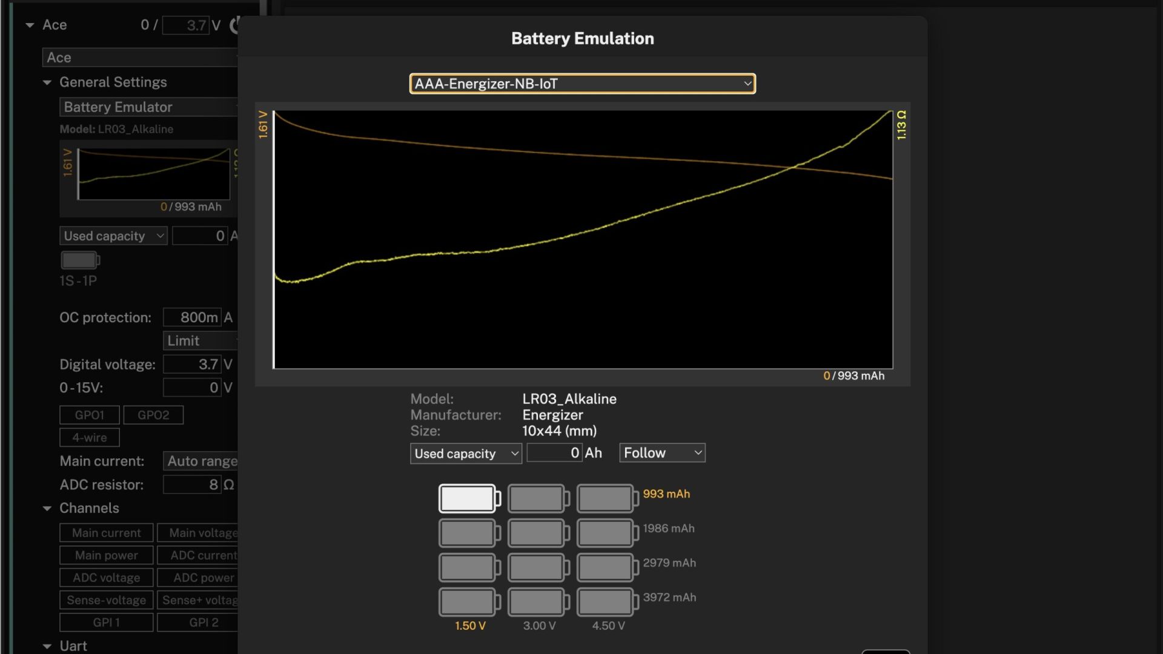Image resolution: width=1163 pixels, height=654 pixels.
Task: Select the 1S-1P battery configuration icon
Action: (468, 498)
